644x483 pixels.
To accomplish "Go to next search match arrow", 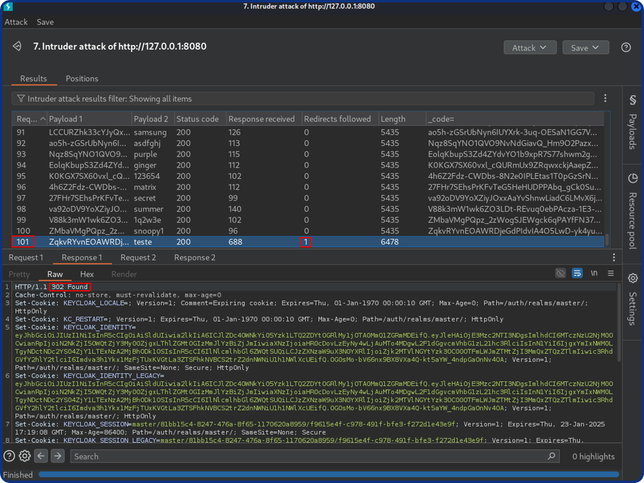I will coord(57,456).
